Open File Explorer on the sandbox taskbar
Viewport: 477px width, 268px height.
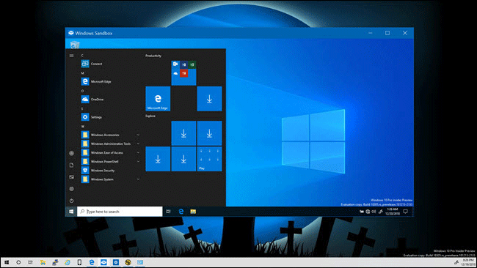pos(193,212)
